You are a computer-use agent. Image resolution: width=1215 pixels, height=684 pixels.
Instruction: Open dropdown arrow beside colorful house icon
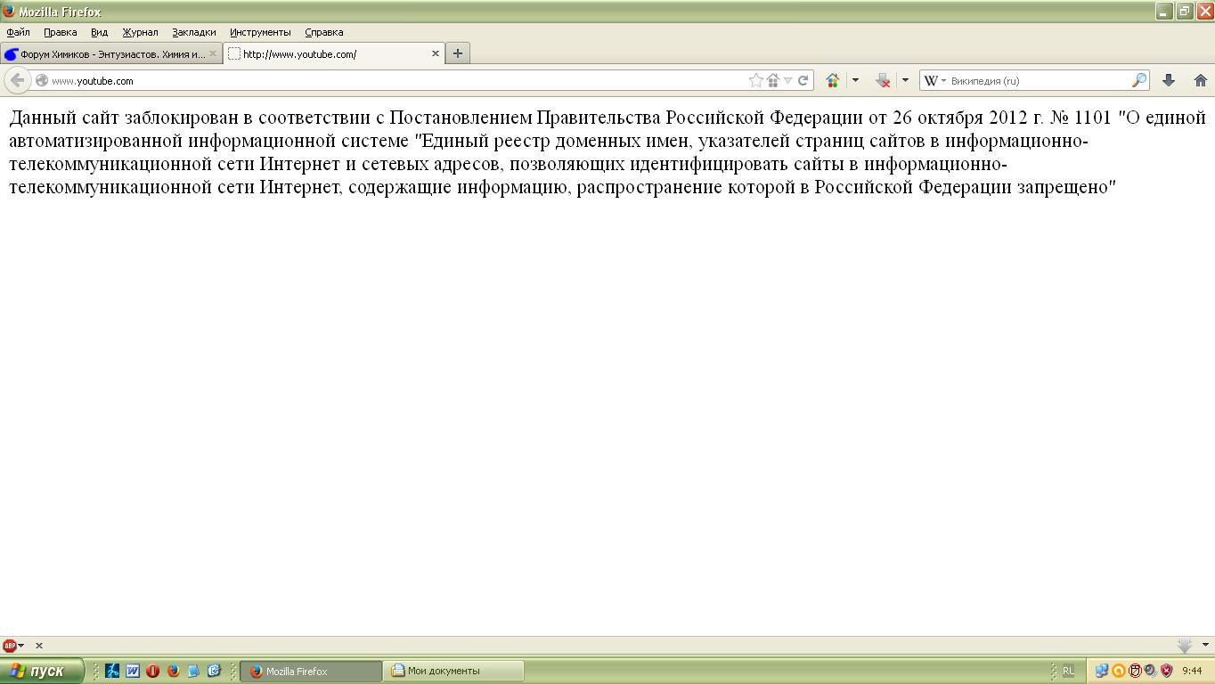click(855, 80)
